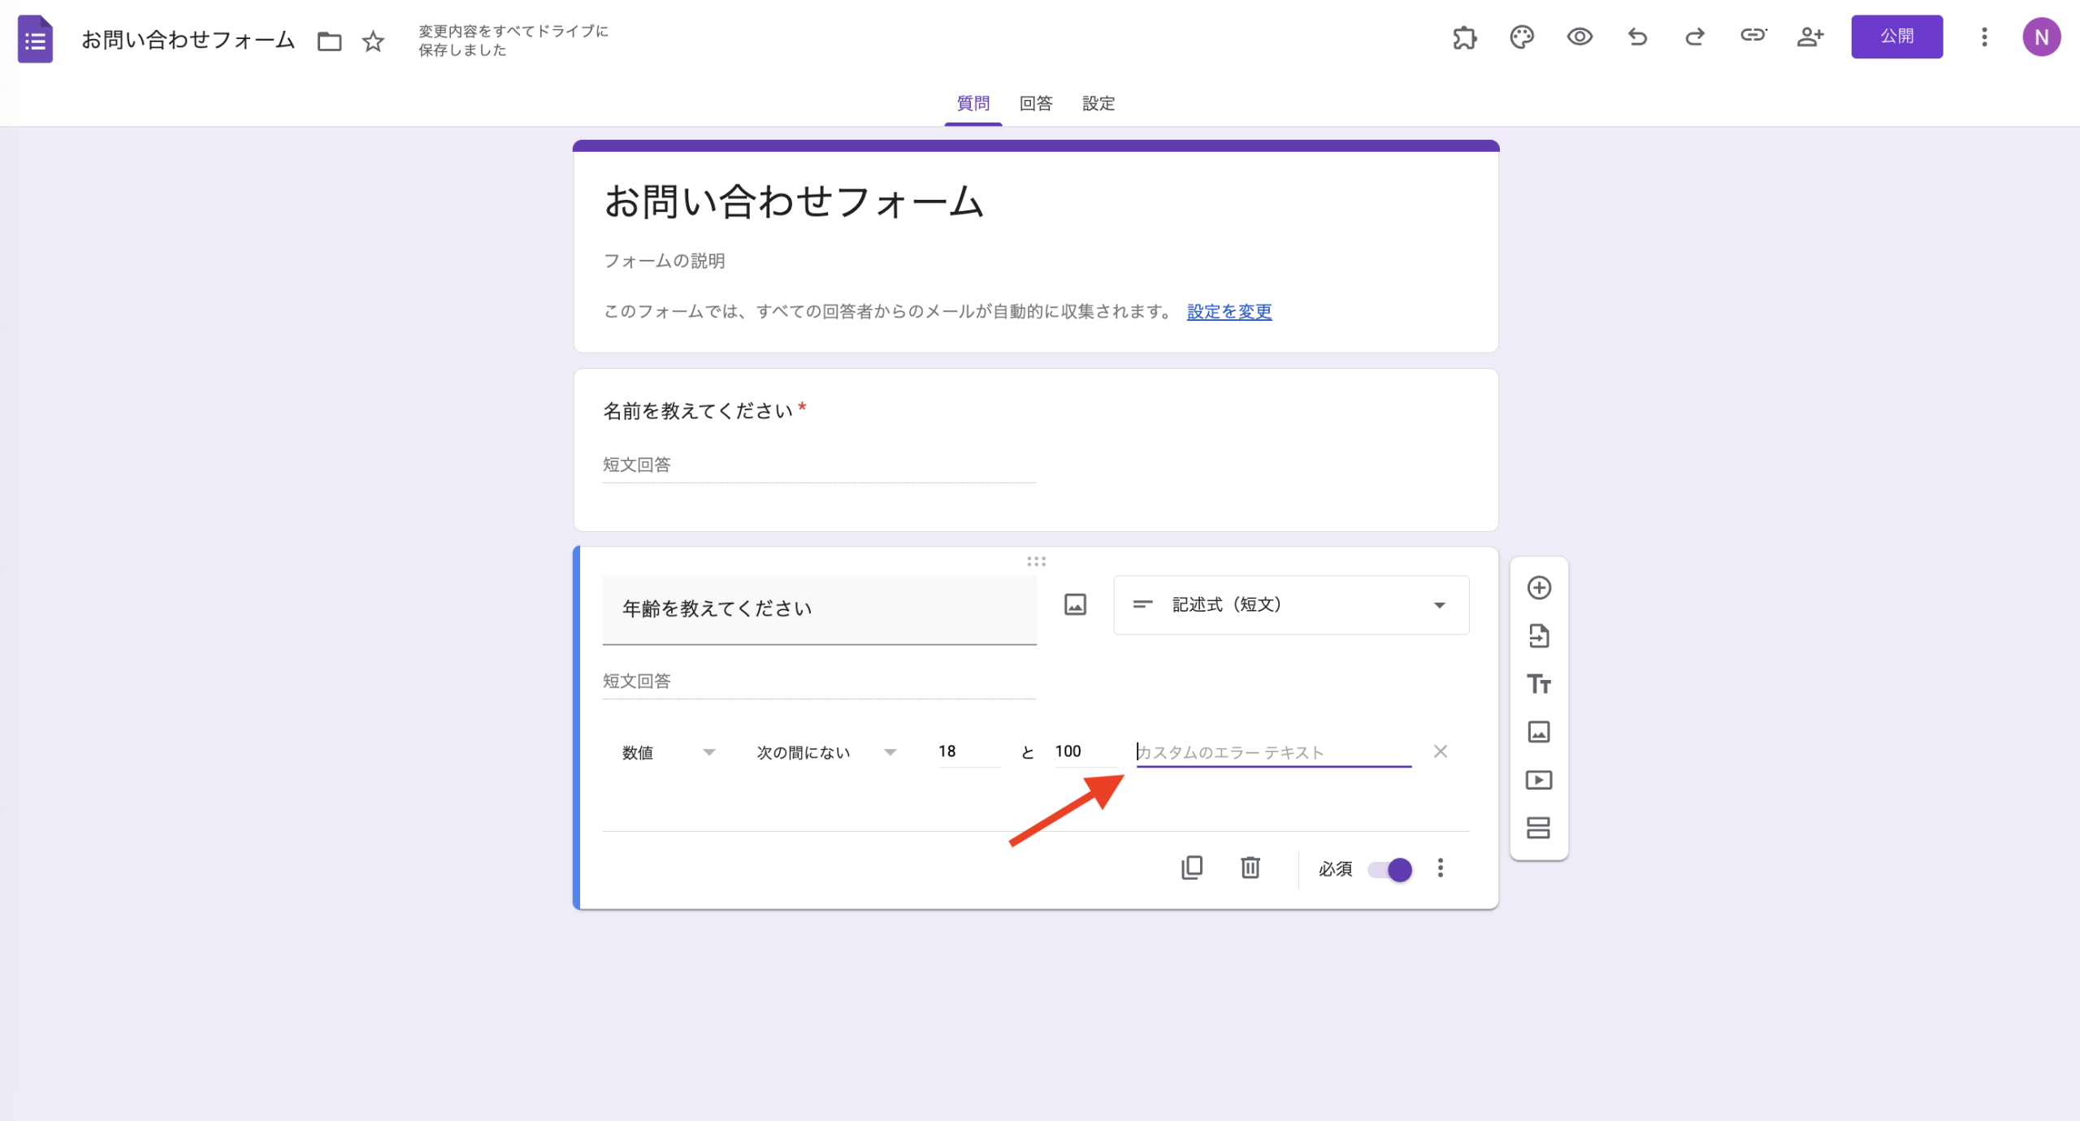Add an image from the sidebar
The height and width of the screenshot is (1121, 2080).
(1538, 732)
